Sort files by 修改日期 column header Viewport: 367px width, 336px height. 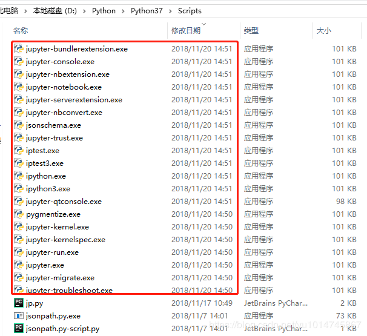tap(186, 30)
